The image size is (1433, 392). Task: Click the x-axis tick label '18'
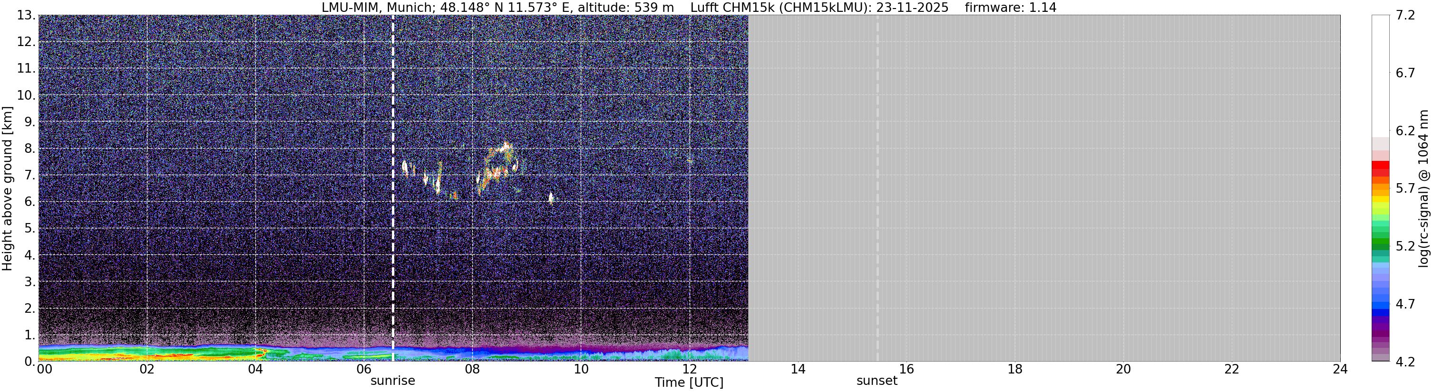1014,369
